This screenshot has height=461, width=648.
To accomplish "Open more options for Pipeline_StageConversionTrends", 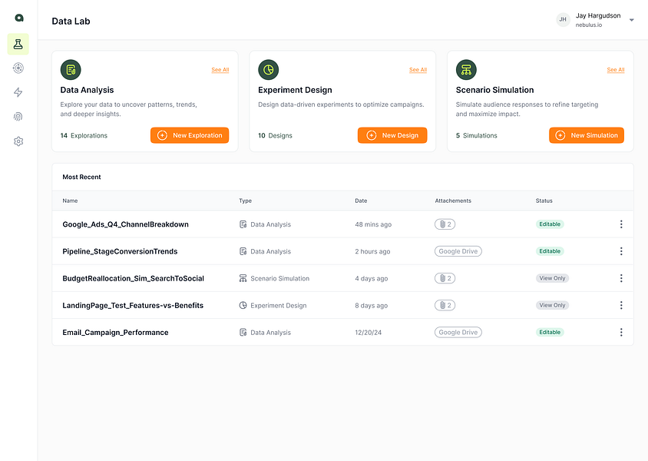I will tap(621, 251).
